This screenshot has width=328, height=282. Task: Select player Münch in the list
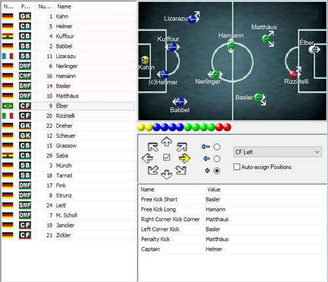(x=68, y=165)
